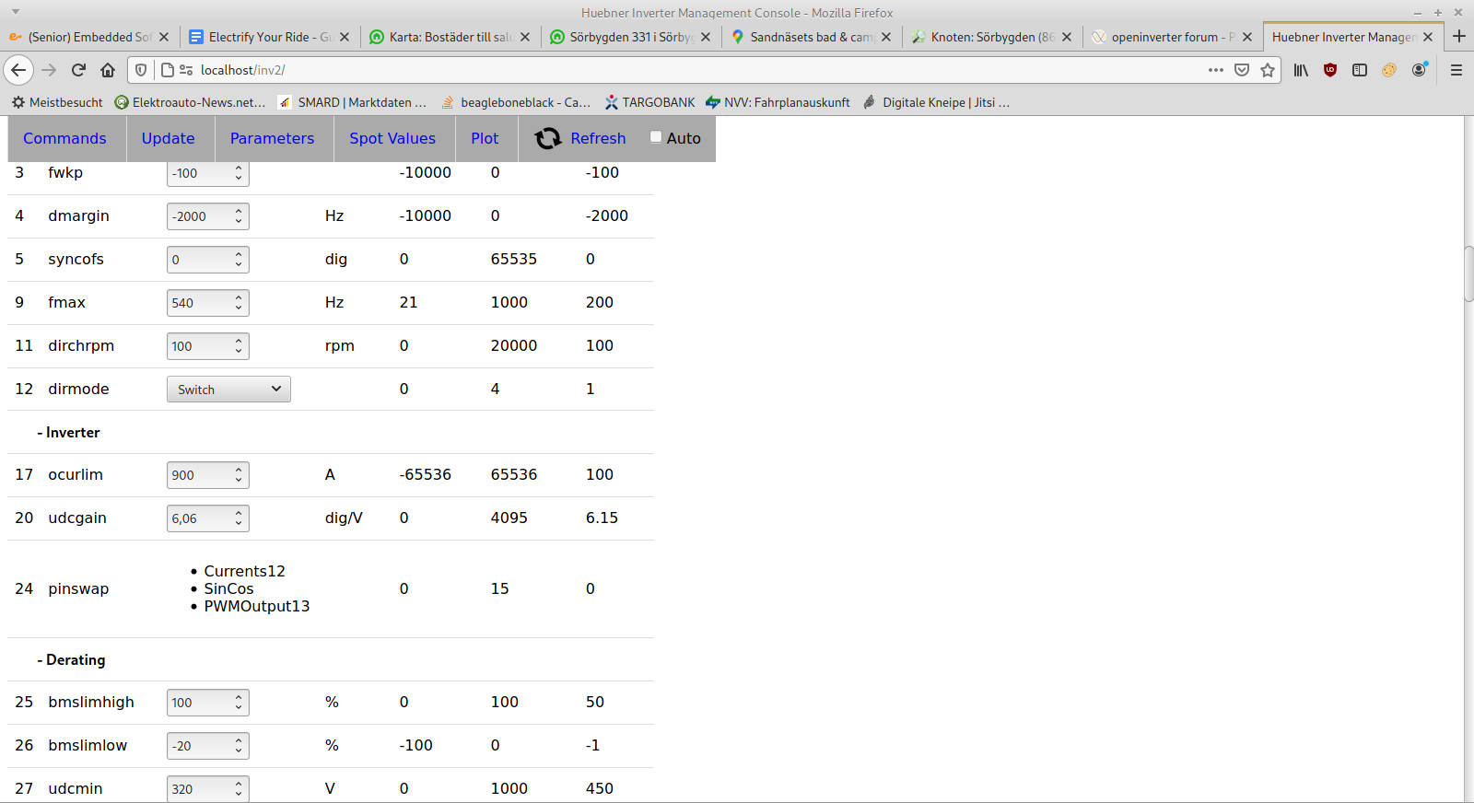Open the Firefox hamburger menu
The width and height of the screenshot is (1474, 803).
[x=1456, y=70]
